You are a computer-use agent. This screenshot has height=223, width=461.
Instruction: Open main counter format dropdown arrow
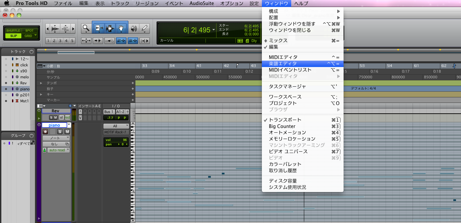[x=213, y=30]
